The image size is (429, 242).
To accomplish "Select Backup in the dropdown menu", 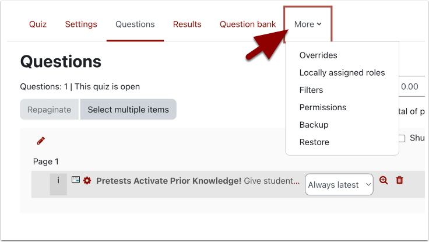I will (314, 125).
